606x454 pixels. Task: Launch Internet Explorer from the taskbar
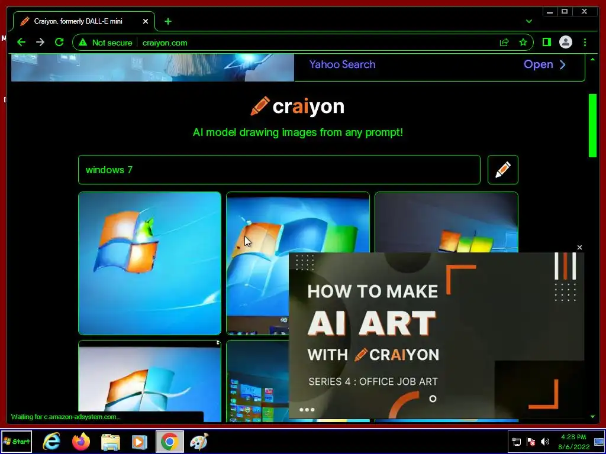click(x=51, y=442)
